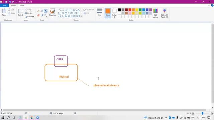The width and height of the screenshot is (214, 120).
Task: Click the Paste clipboard icon
Action: [4, 11]
